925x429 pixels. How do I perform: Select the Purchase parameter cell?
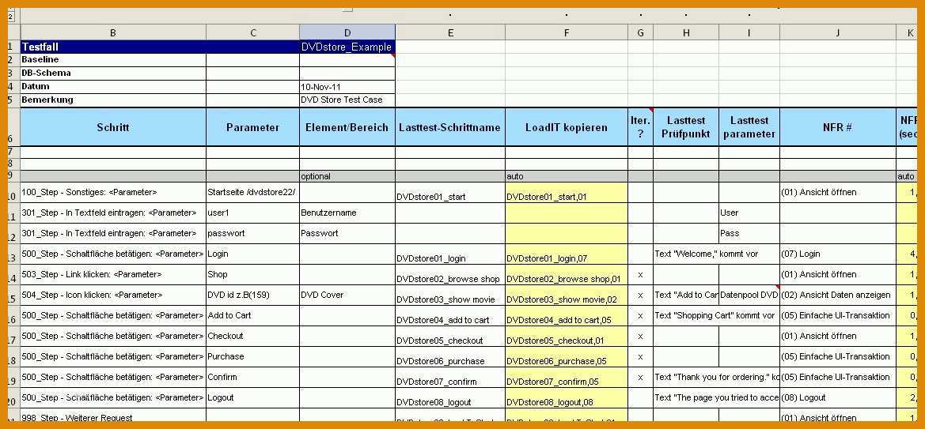point(253,357)
